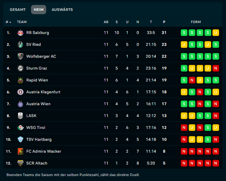This screenshot has width=226, height=181.
Task: Sort by the T goals column header
Action: pos(151,22)
